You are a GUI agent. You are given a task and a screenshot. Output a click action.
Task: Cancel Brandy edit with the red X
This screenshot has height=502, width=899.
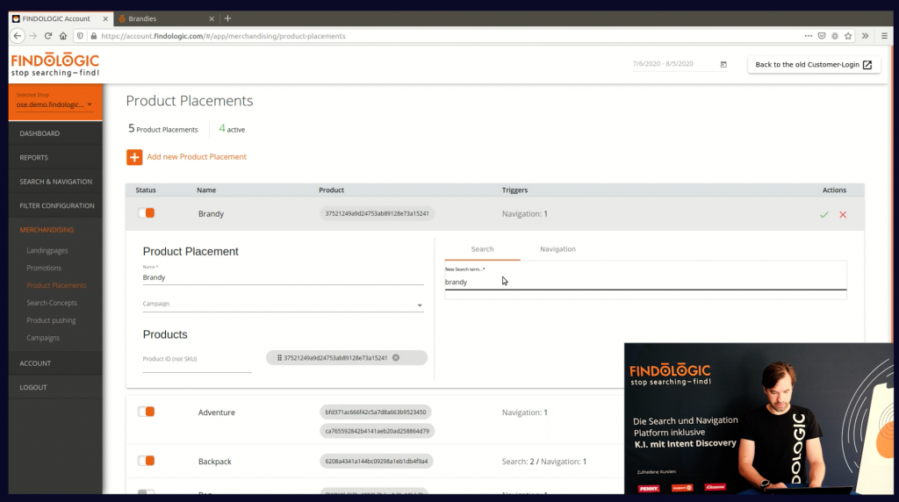(843, 214)
